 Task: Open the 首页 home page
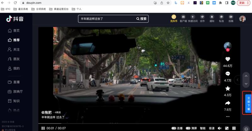14,30
